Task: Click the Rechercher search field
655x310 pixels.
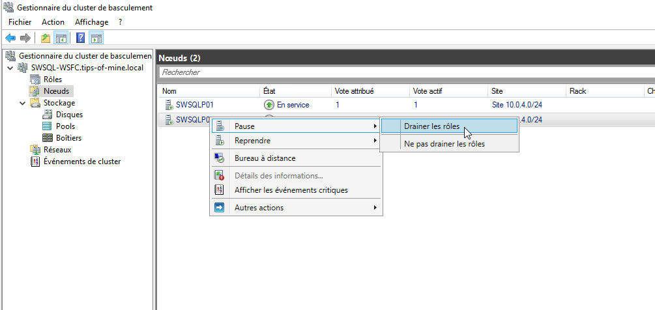Action: [407, 72]
